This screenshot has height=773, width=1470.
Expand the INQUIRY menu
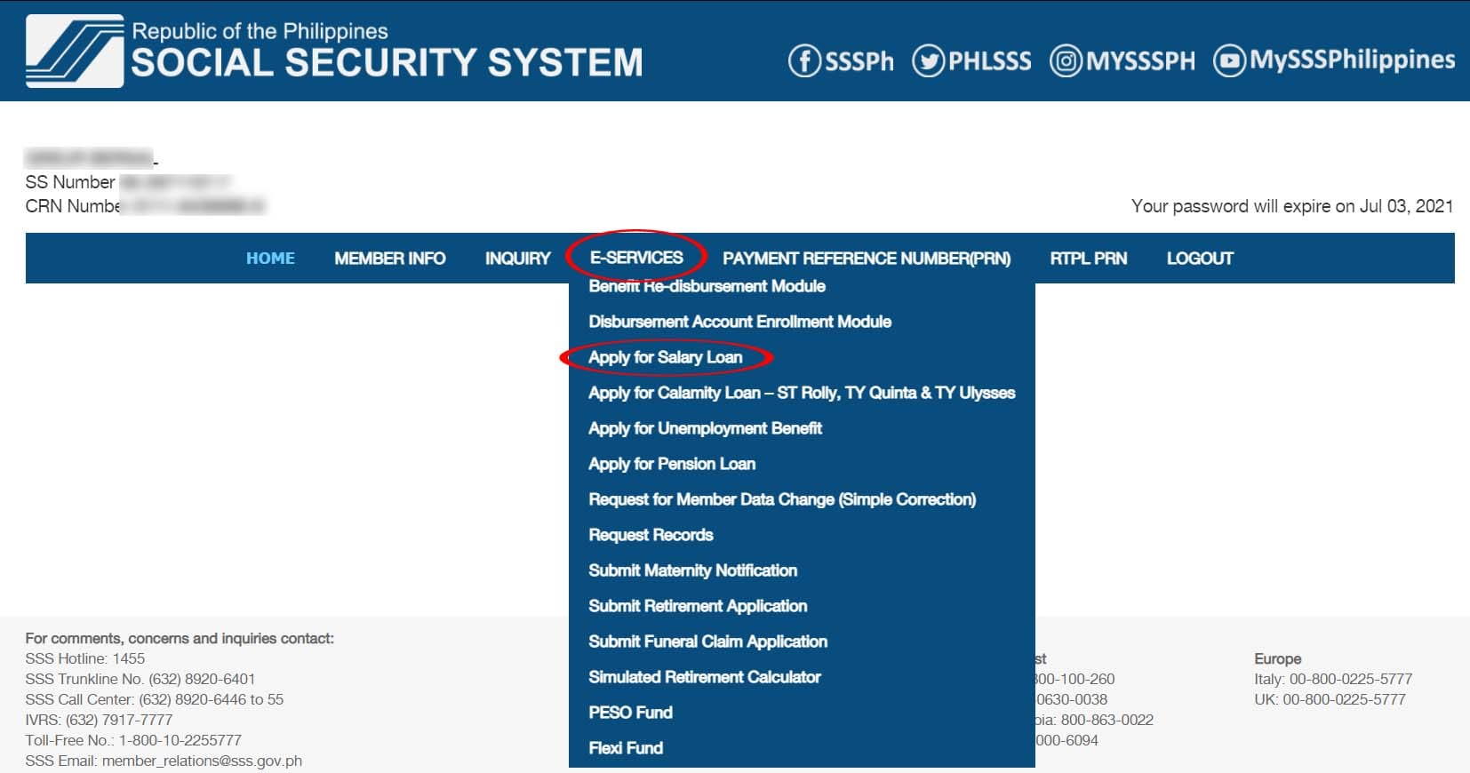518,259
